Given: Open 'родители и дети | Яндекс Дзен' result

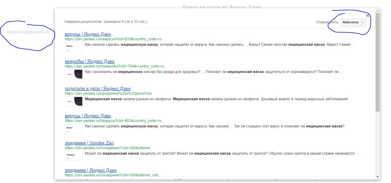Looking at the screenshot, I should [x=98, y=88].
